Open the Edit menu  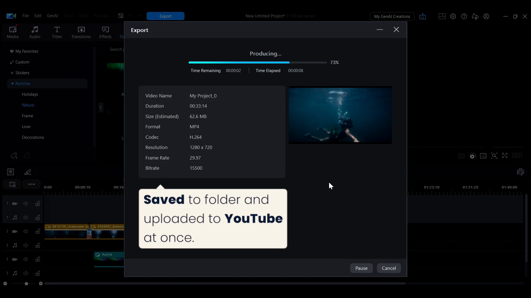tap(38, 16)
